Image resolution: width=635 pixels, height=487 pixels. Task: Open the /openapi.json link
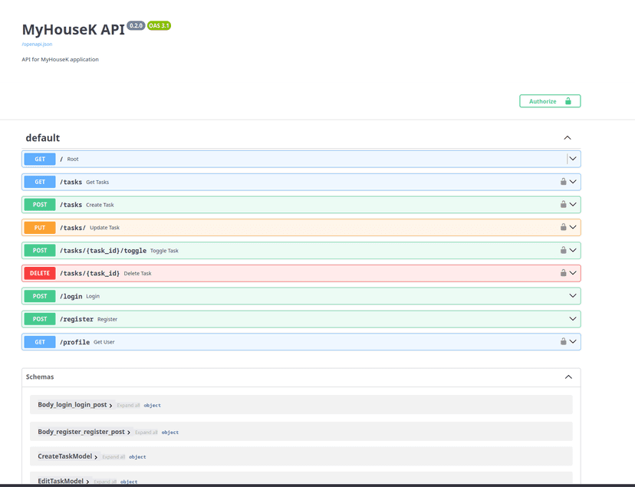[x=37, y=44]
